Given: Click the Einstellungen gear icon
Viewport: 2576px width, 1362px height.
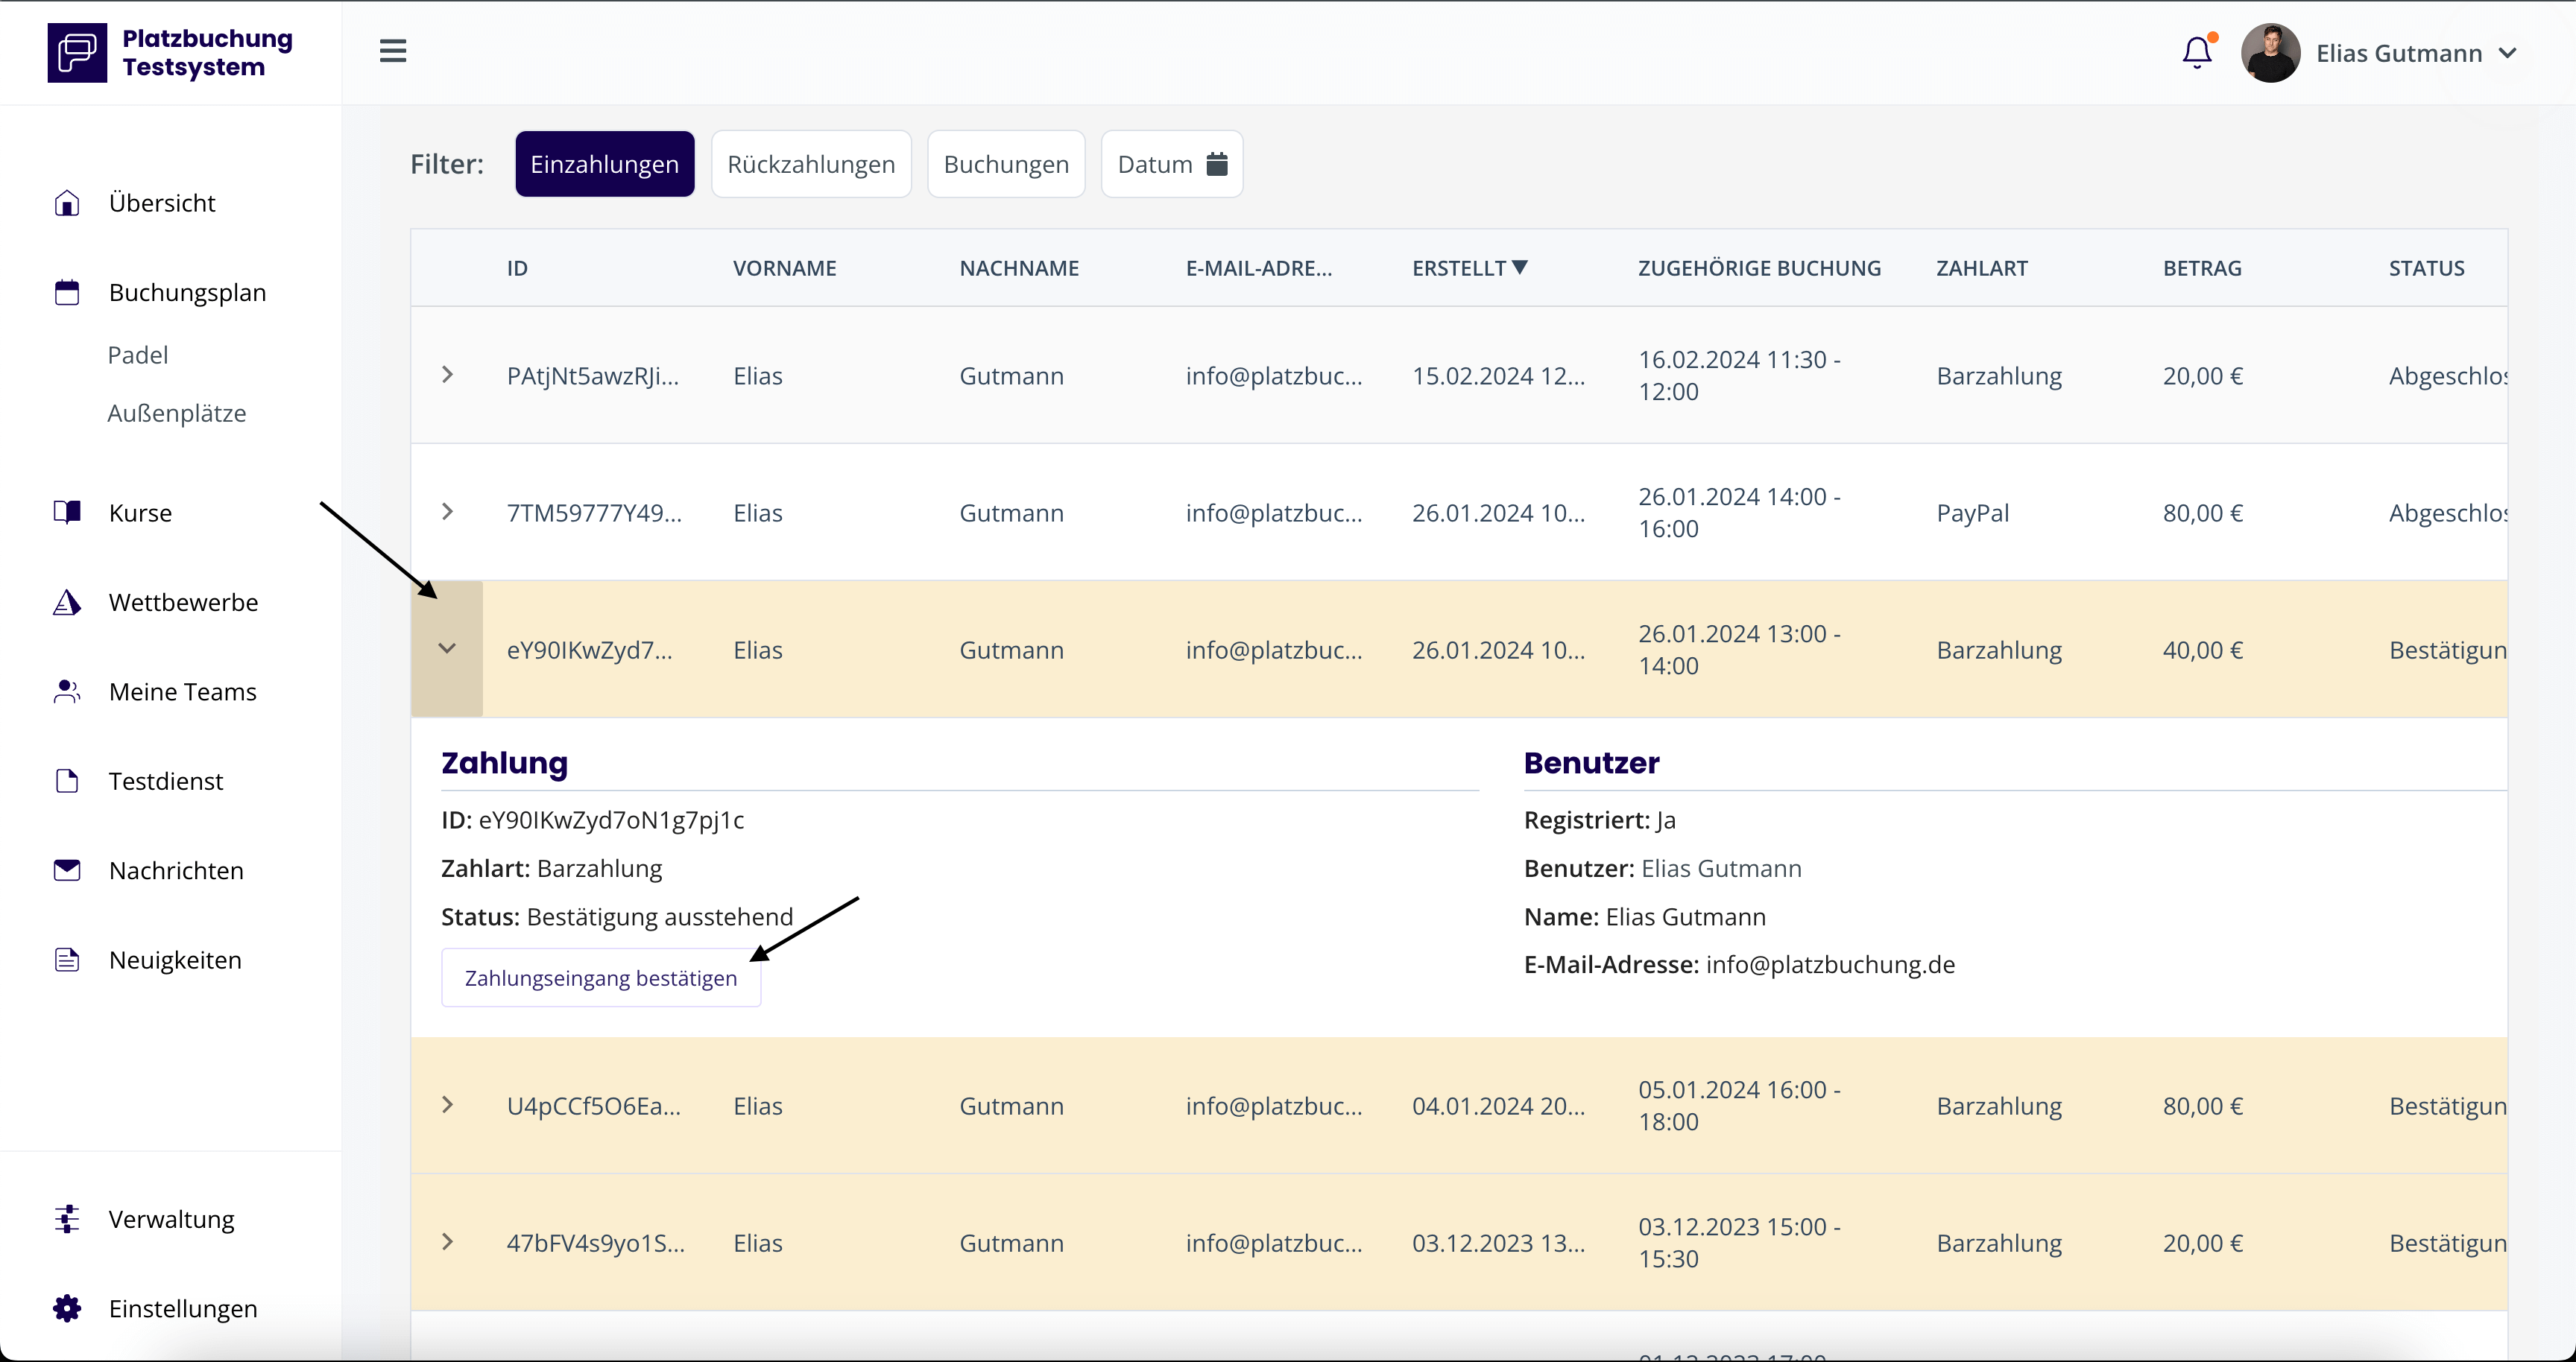Looking at the screenshot, I should point(67,1309).
